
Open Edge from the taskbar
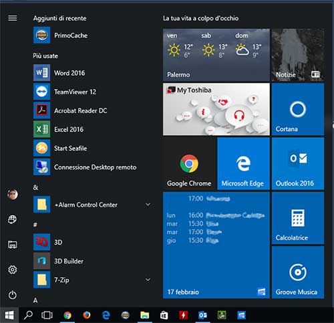106,315
